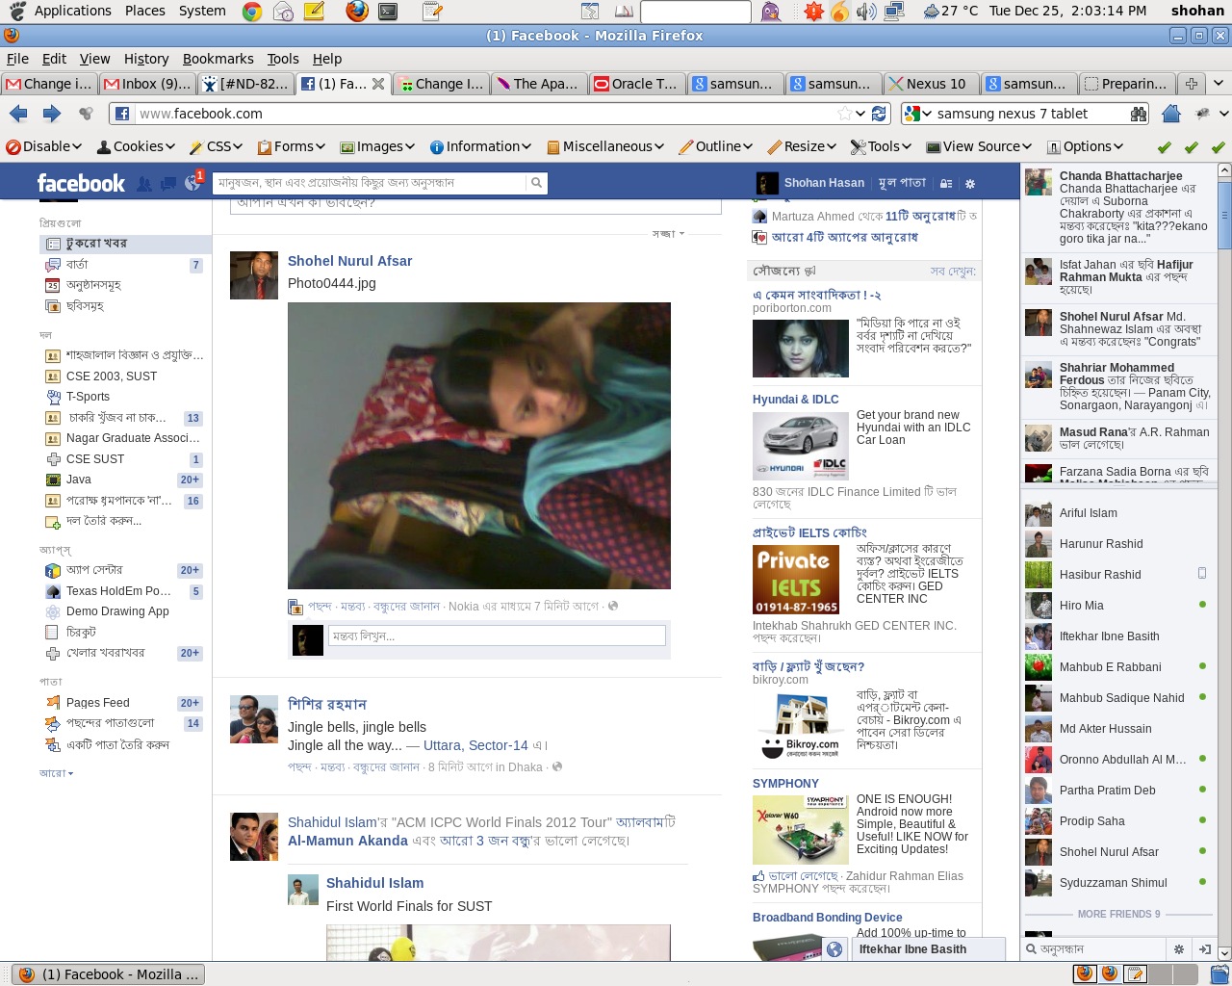Open the Places menu in the top panel
Viewport: 1232px width, 986px height.
point(144,12)
